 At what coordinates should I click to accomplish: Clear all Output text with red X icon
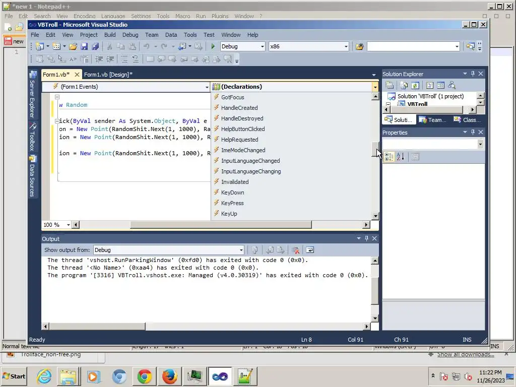295,250
